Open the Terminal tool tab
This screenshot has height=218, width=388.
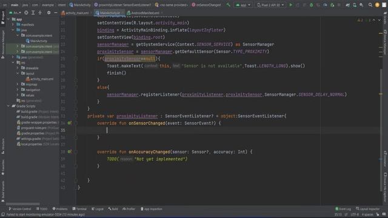pyautogui.click(x=79, y=209)
